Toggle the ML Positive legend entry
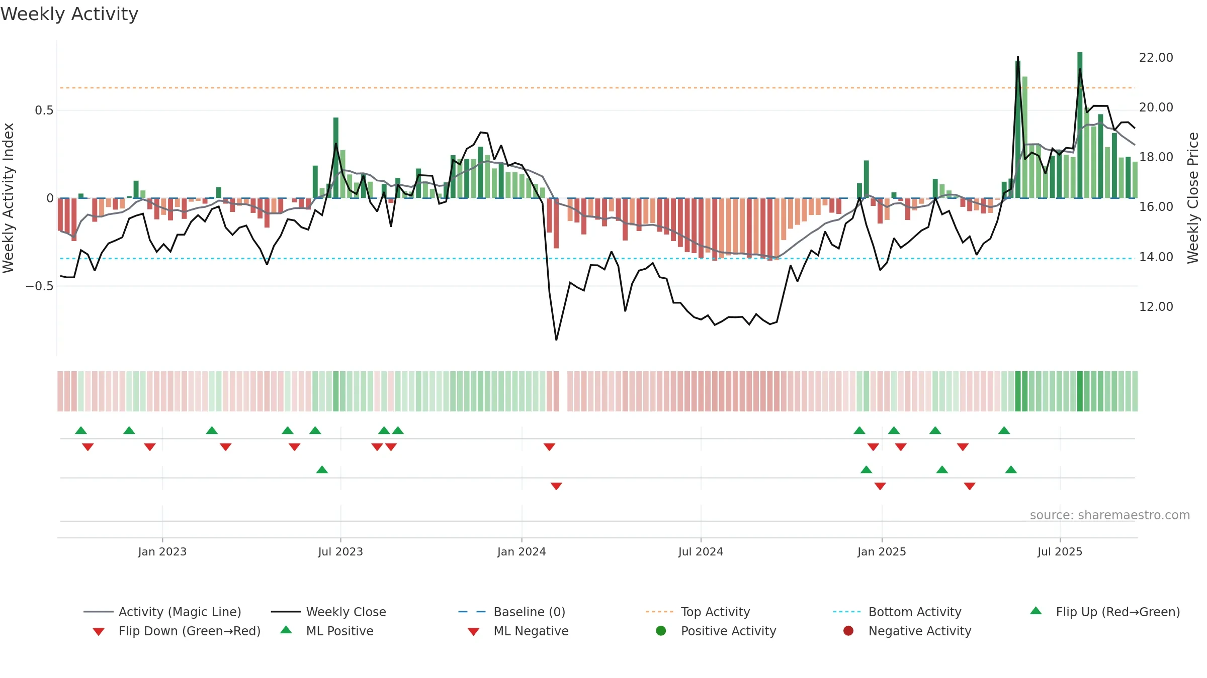This screenshot has height=678, width=1207. coord(327,631)
